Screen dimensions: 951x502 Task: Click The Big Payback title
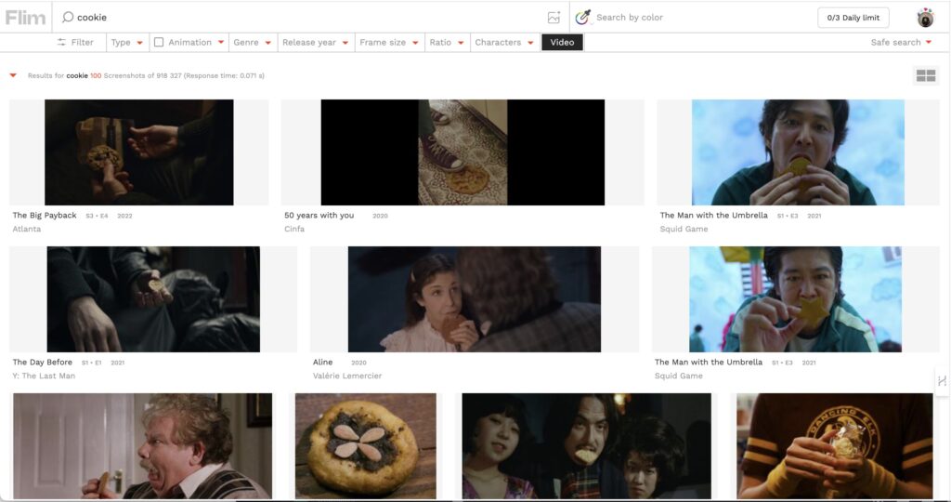coord(45,216)
